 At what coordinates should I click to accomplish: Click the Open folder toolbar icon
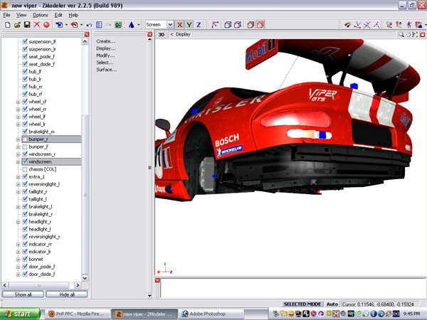tap(16, 24)
